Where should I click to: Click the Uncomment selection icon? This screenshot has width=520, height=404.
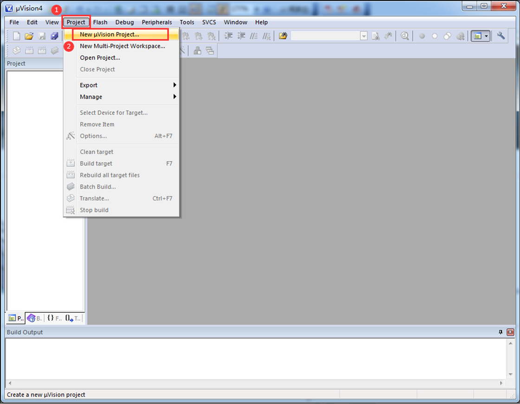(266, 36)
